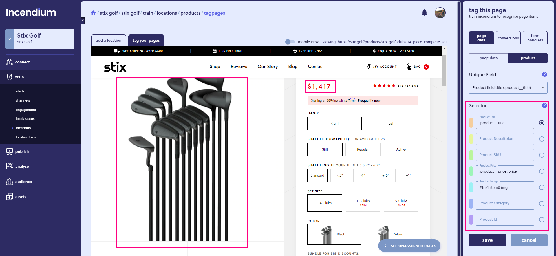Image resolution: width=556 pixels, height=256 pixels.
Task: Open the location tags submenu item
Action: coord(26,137)
